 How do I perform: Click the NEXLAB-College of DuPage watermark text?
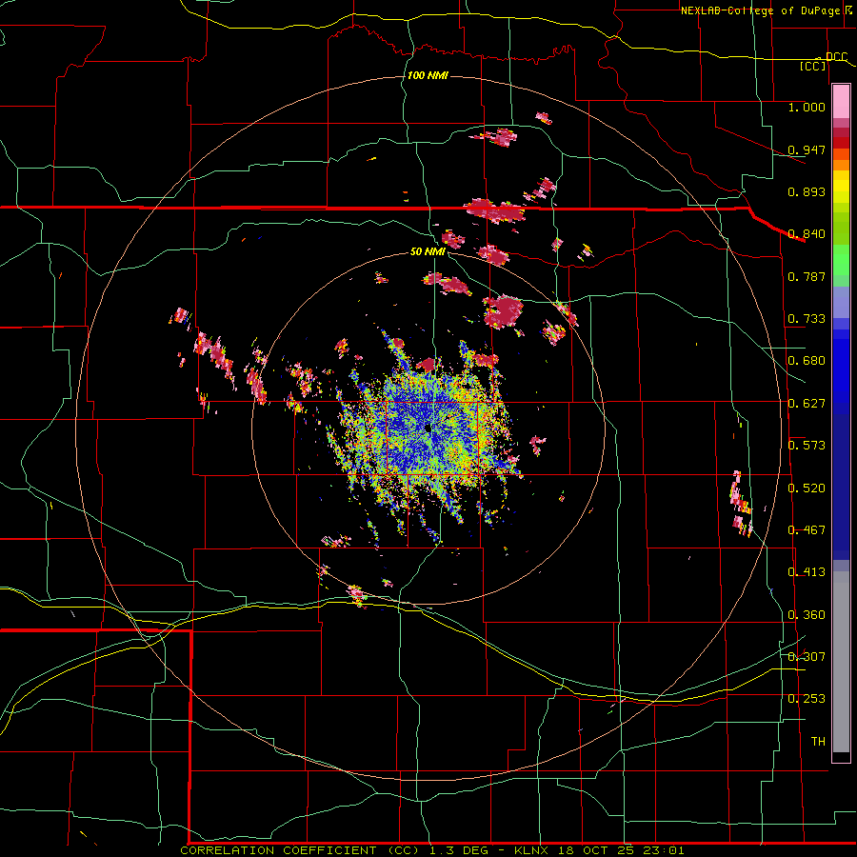pyautogui.click(x=763, y=10)
